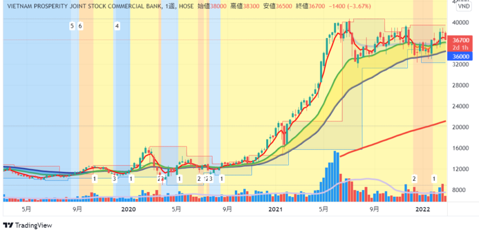Click the 40000 price axis label
Screen dimensions: 479x230
(461, 22)
